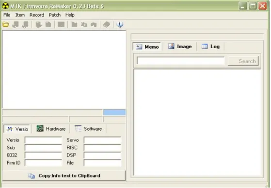Click the second greyed save icon in the toolbar
This screenshot has width=271, height=188.
[x=25, y=25]
